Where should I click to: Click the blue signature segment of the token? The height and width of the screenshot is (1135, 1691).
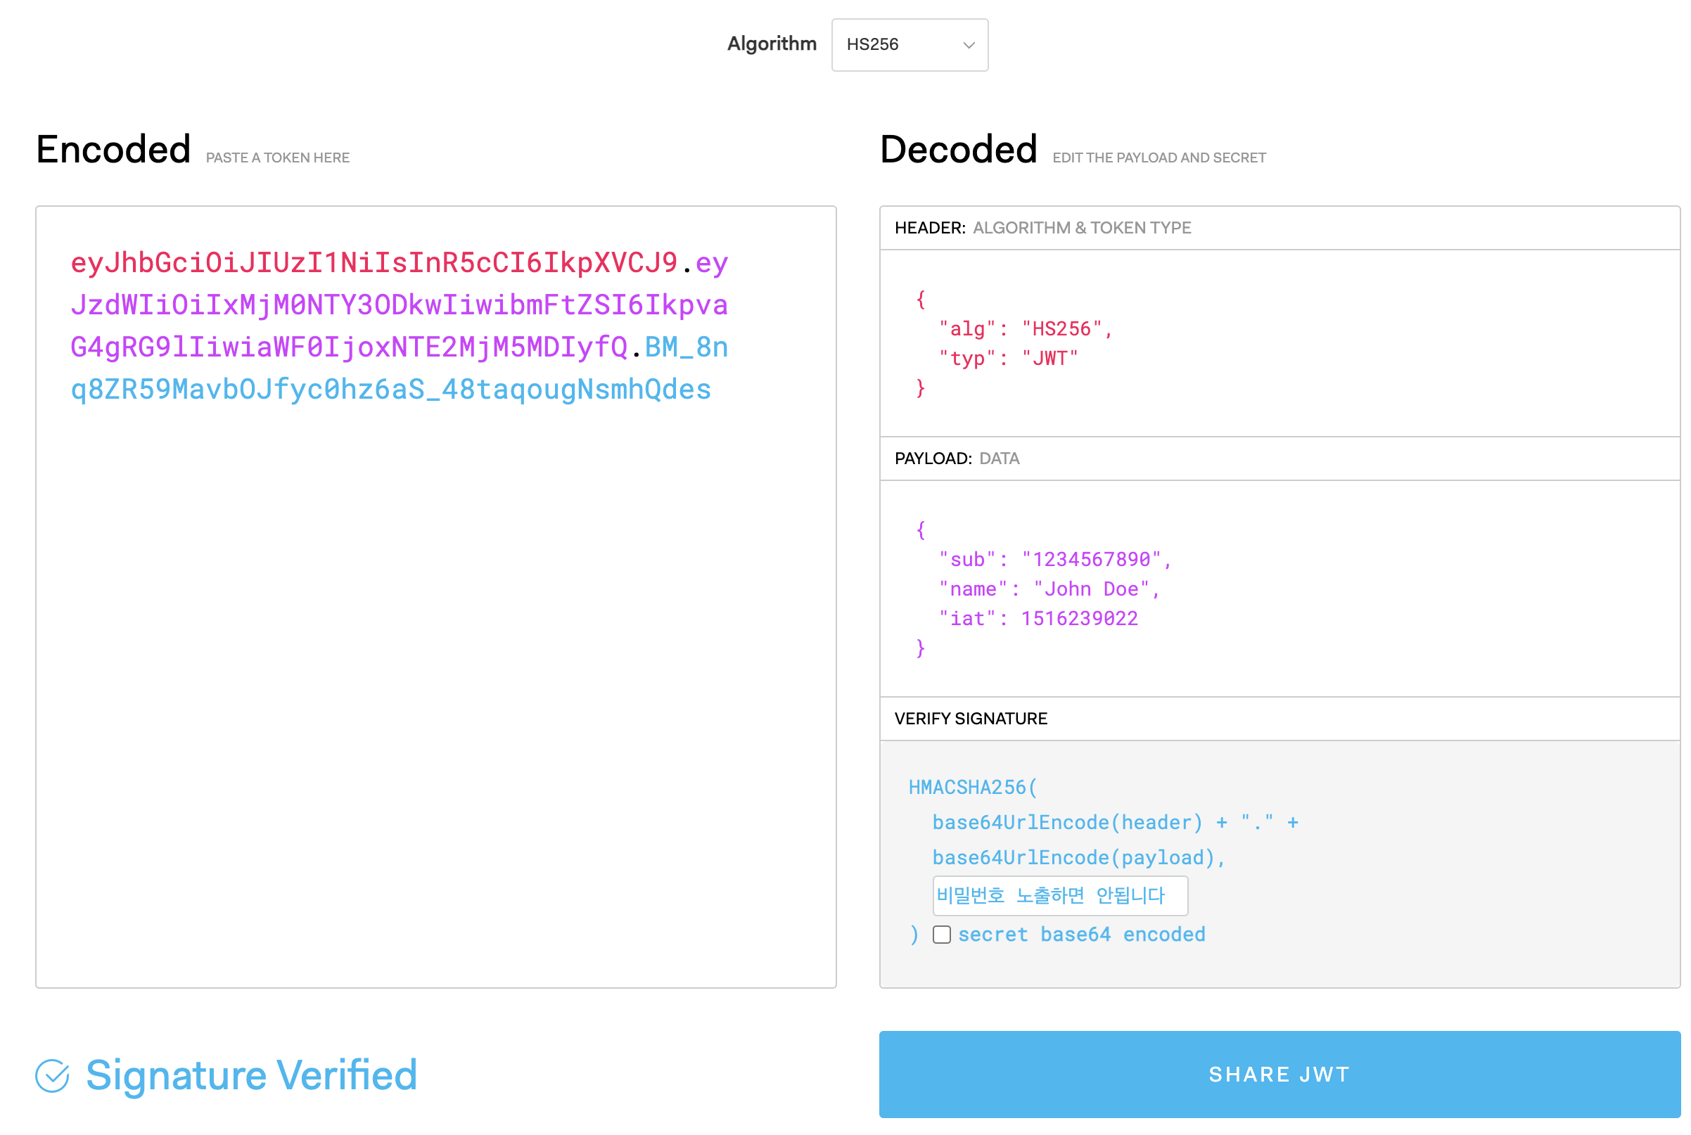(x=391, y=390)
